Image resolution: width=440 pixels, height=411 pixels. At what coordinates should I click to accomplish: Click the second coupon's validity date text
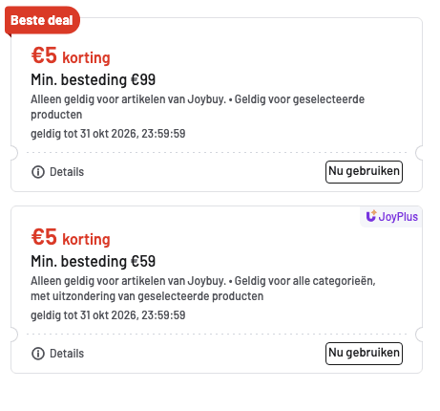[108, 315]
